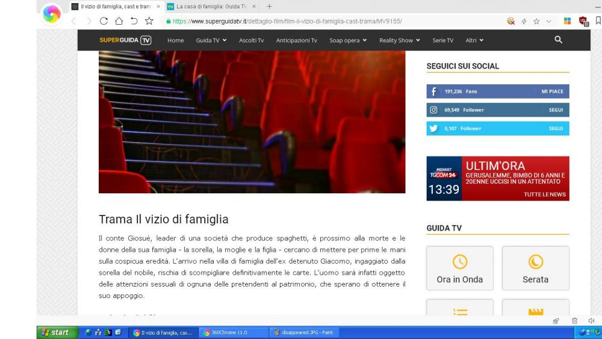Click the 'GUIDA TV' sidebar heading

click(444, 228)
